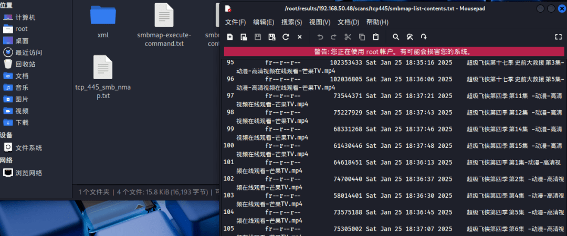Select the tcp_445_smb_nmap.txt file
The height and width of the screenshot is (236, 567).
click(x=103, y=76)
